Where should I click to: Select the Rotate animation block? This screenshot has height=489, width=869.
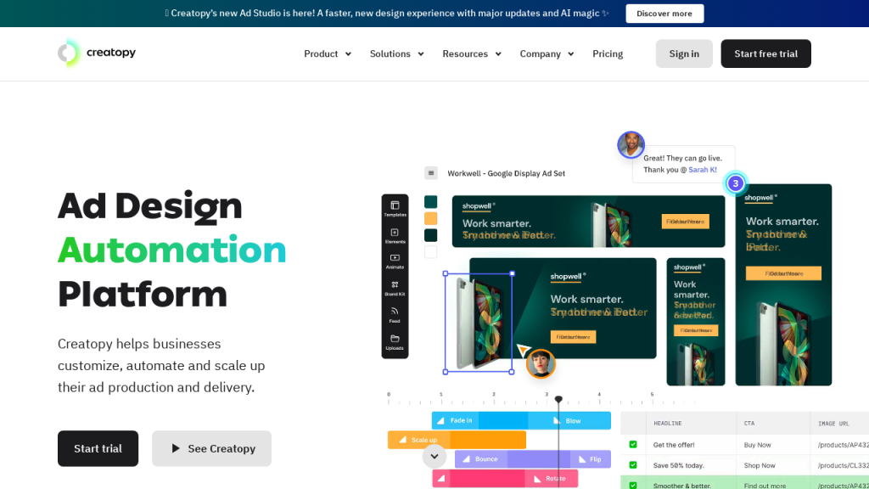[x=551, y=479]
